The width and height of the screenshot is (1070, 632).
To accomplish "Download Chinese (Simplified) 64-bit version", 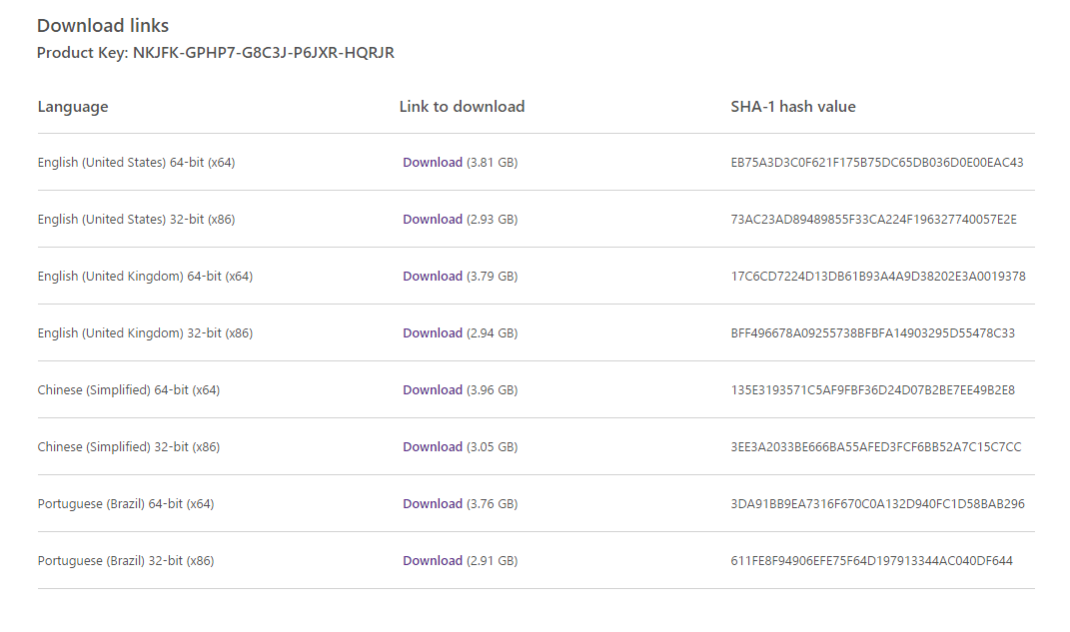I will click(x=433, y=389).
